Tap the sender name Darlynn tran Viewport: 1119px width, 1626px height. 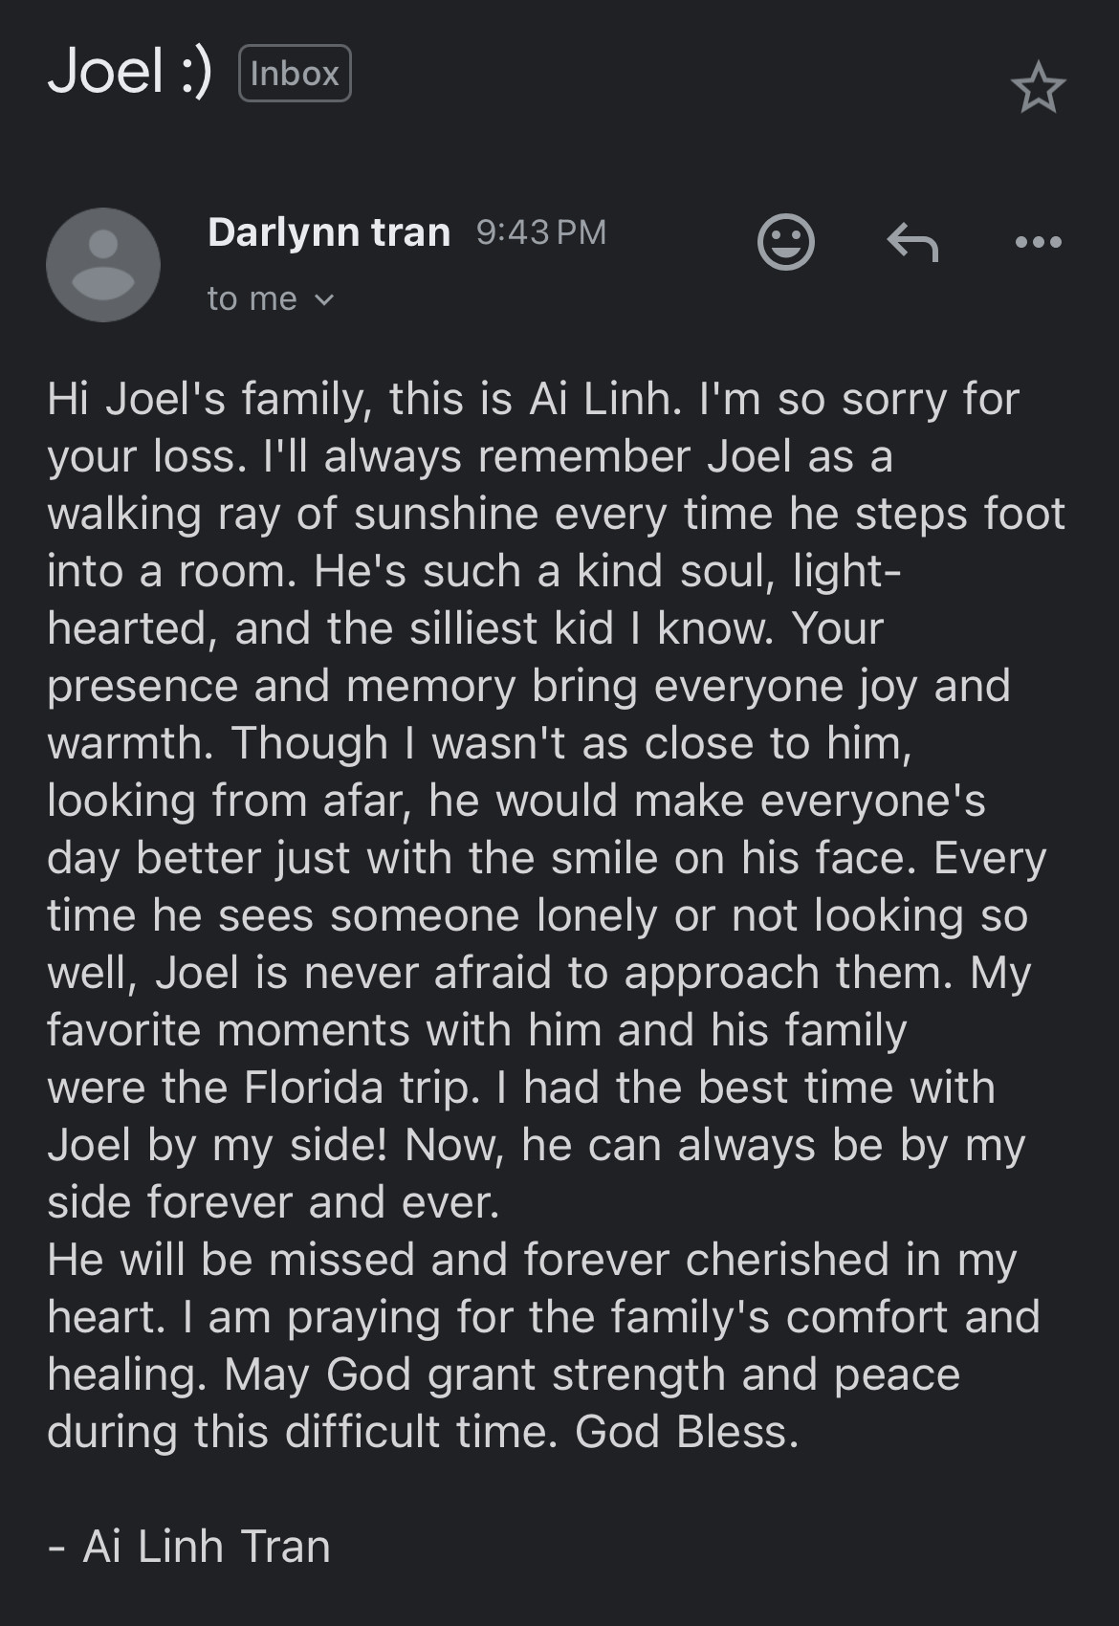click(329, 232)
